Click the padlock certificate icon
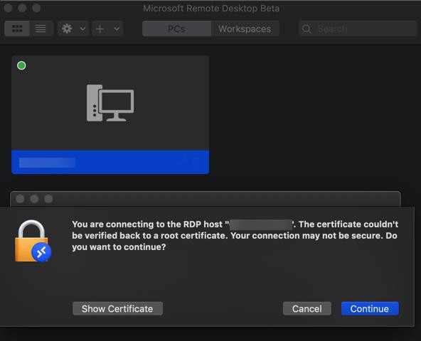Viewport: 421px width, 341px height. (x=33, y=241)
